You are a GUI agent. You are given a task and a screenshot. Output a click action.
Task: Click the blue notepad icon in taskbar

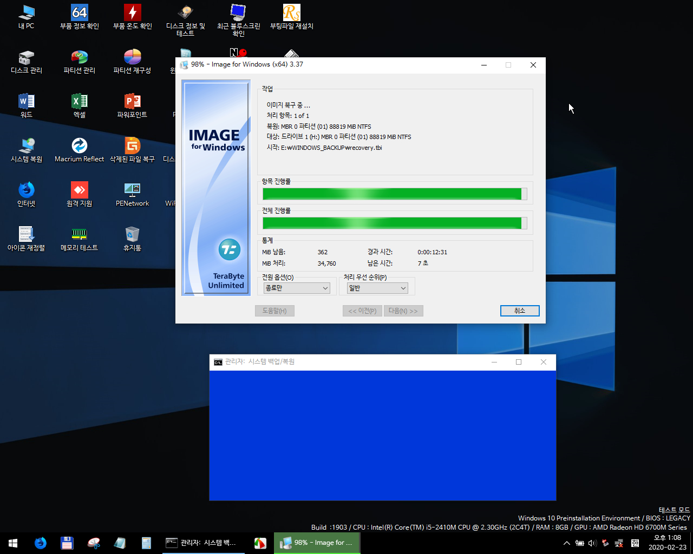[x=120, y=543]
